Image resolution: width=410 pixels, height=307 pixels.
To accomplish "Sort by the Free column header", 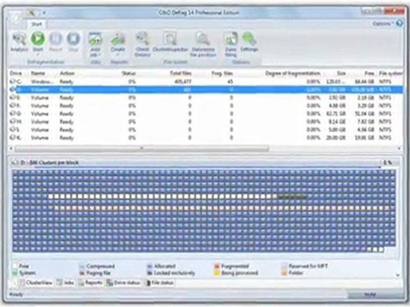I will point(369,73).
